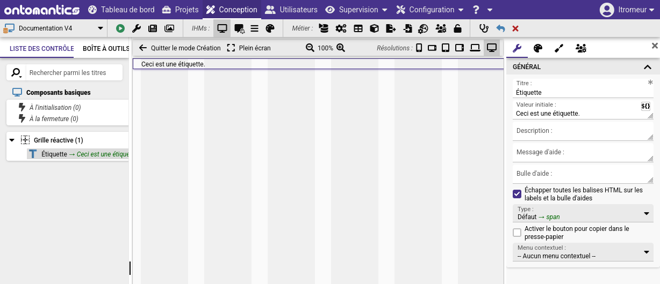Image resolution: width=660 pixels, height=284 pixels.
Task: Open the IHMs menu list icon
Action: 255,28
